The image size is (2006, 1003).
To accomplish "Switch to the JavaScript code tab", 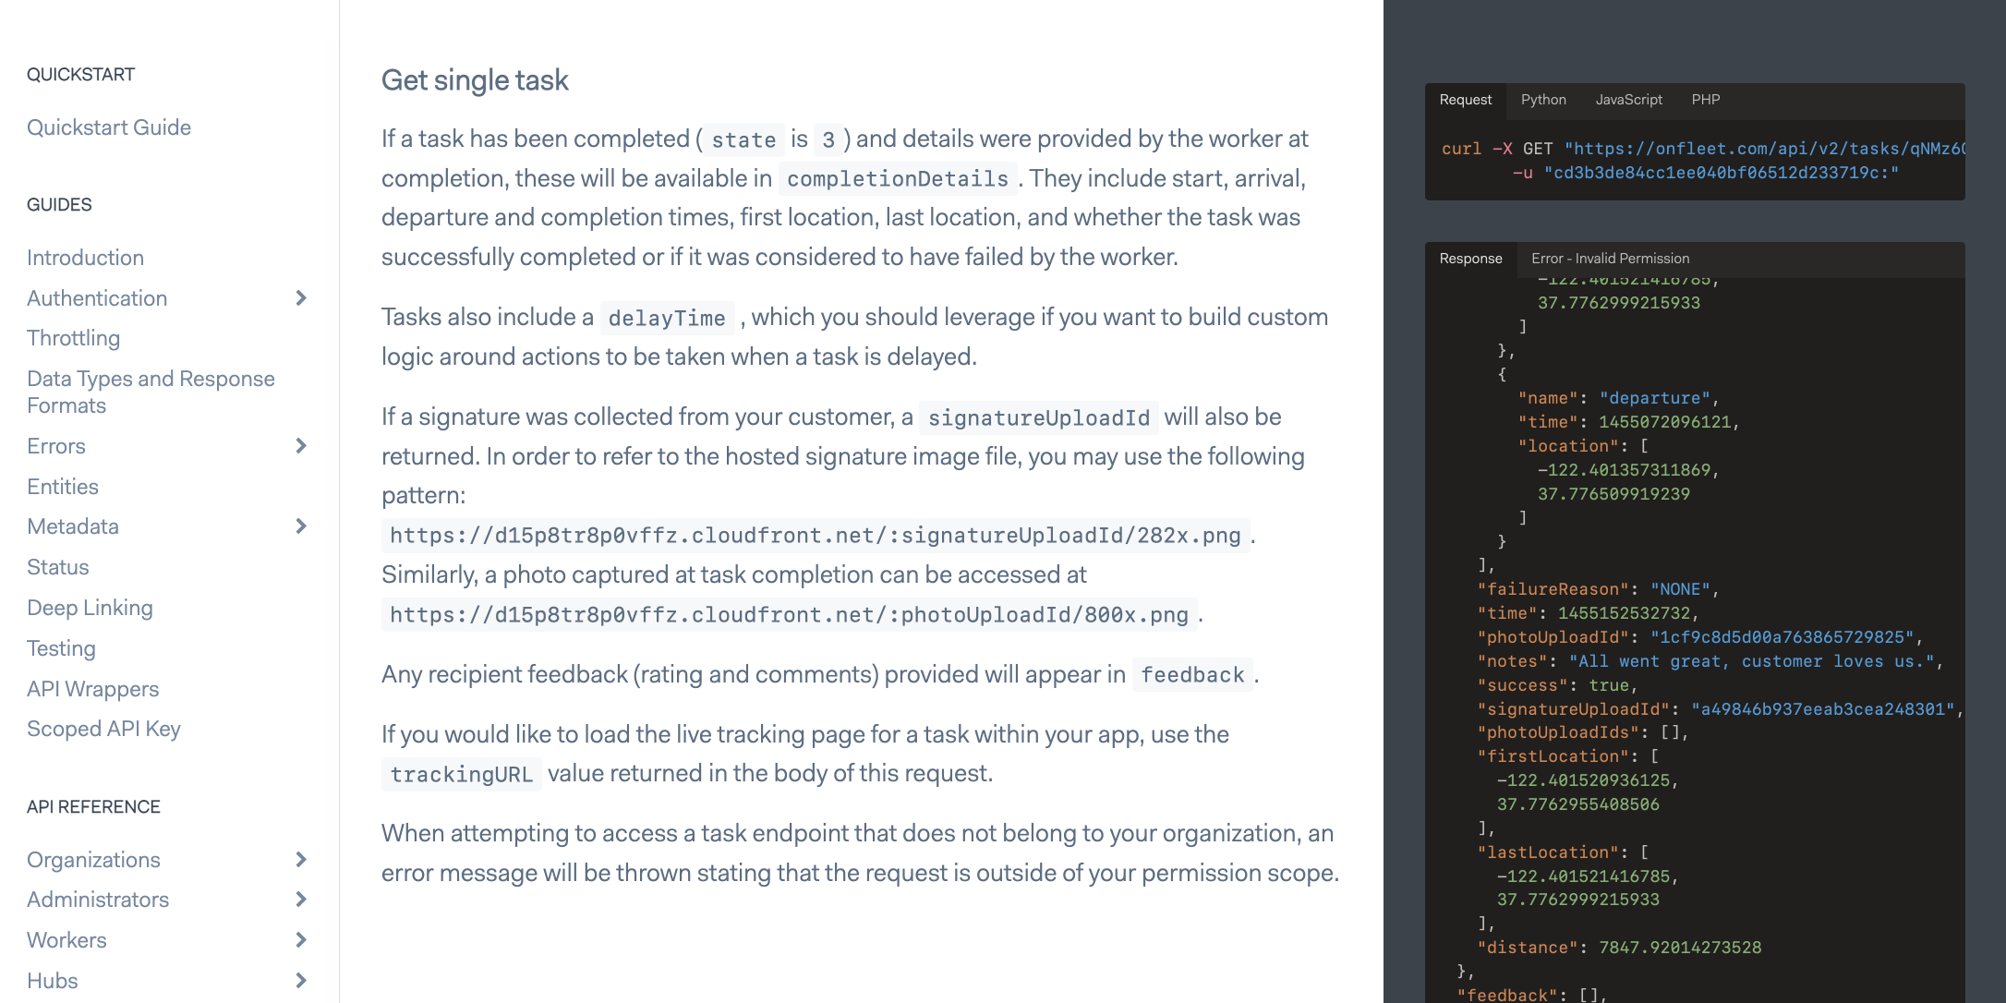I will (1628, 100).
